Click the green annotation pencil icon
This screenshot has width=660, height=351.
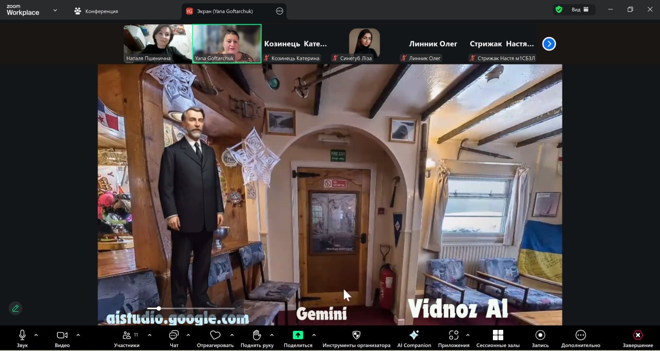(15, 308)
